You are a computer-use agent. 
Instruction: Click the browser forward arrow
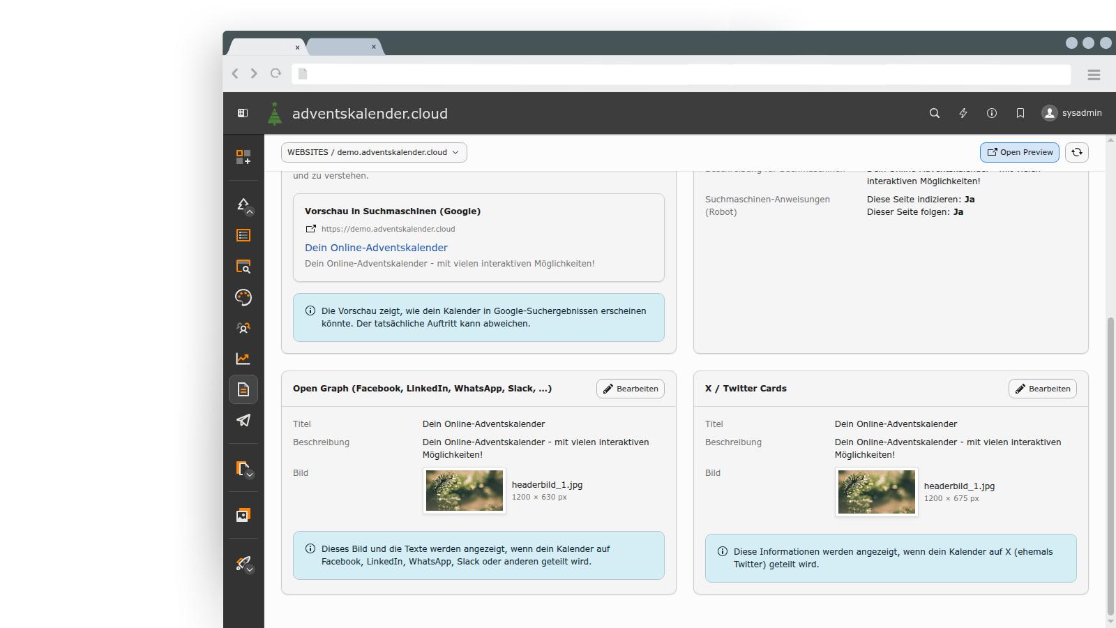point(254,73)
